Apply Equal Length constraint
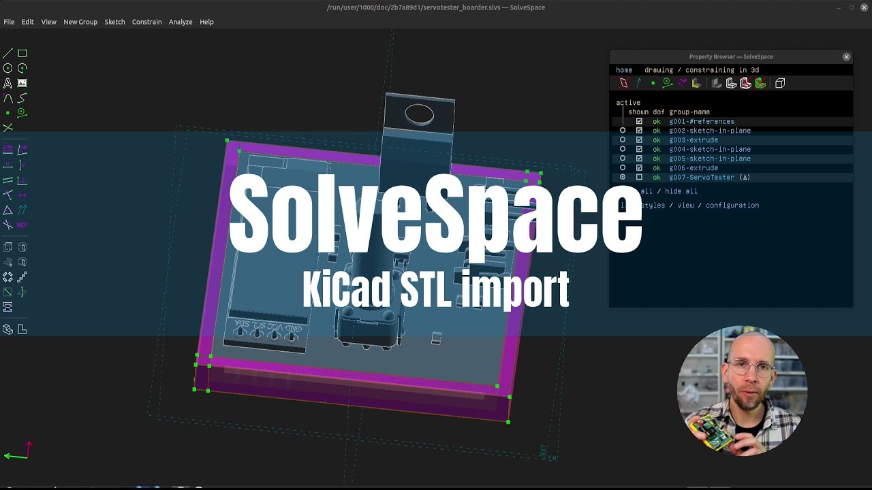This screenshot has height=490, width=872. 7,210
